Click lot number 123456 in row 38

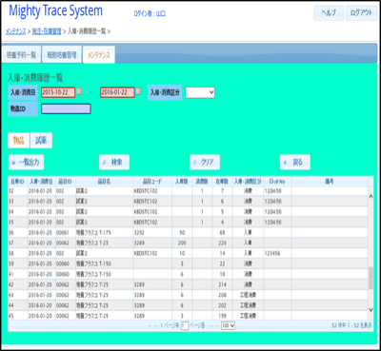[x=272, y=254]
